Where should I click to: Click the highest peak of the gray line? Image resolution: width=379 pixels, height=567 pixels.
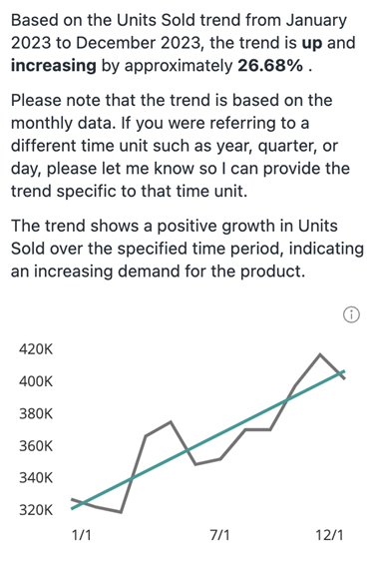(x=320, y=354)
